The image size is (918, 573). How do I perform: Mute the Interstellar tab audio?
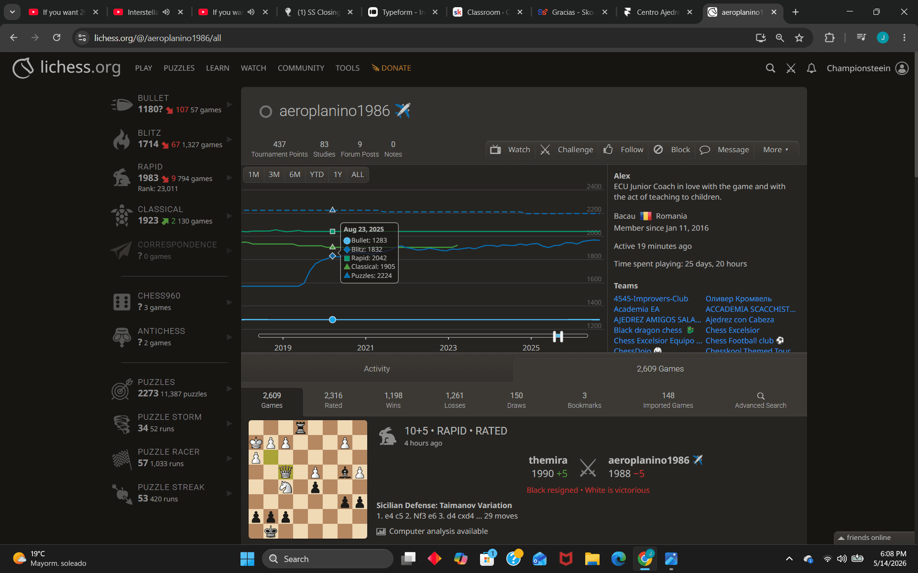tap(166, 12)
